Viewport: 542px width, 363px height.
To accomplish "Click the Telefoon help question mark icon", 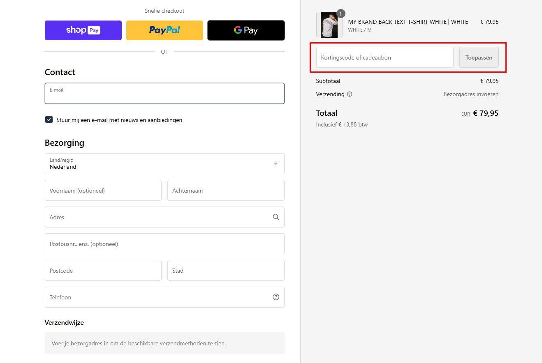I will [x=276, y=297].
